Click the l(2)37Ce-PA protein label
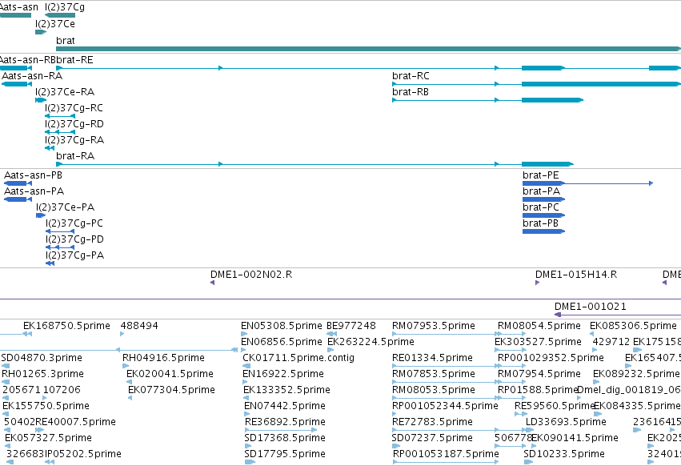This screenshot has height=466, width=681. (65, 207)
